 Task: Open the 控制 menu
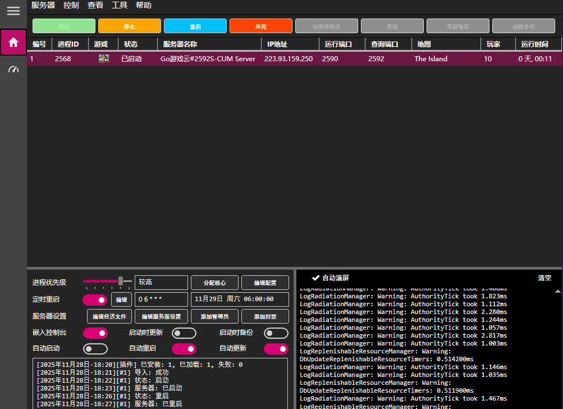click(x=71, y=6)
